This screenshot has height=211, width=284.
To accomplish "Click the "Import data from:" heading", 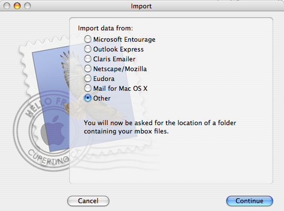I will point(105,28).
